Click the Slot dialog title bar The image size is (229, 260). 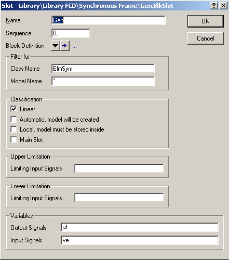104,6
